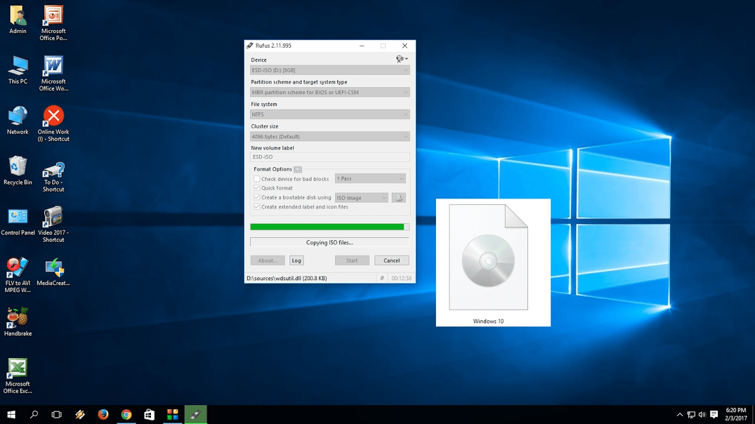Launch Google Chrome from the taskbar
This screenshot has height=424, width=755.
pyautogui.click(x=126, y=415)
